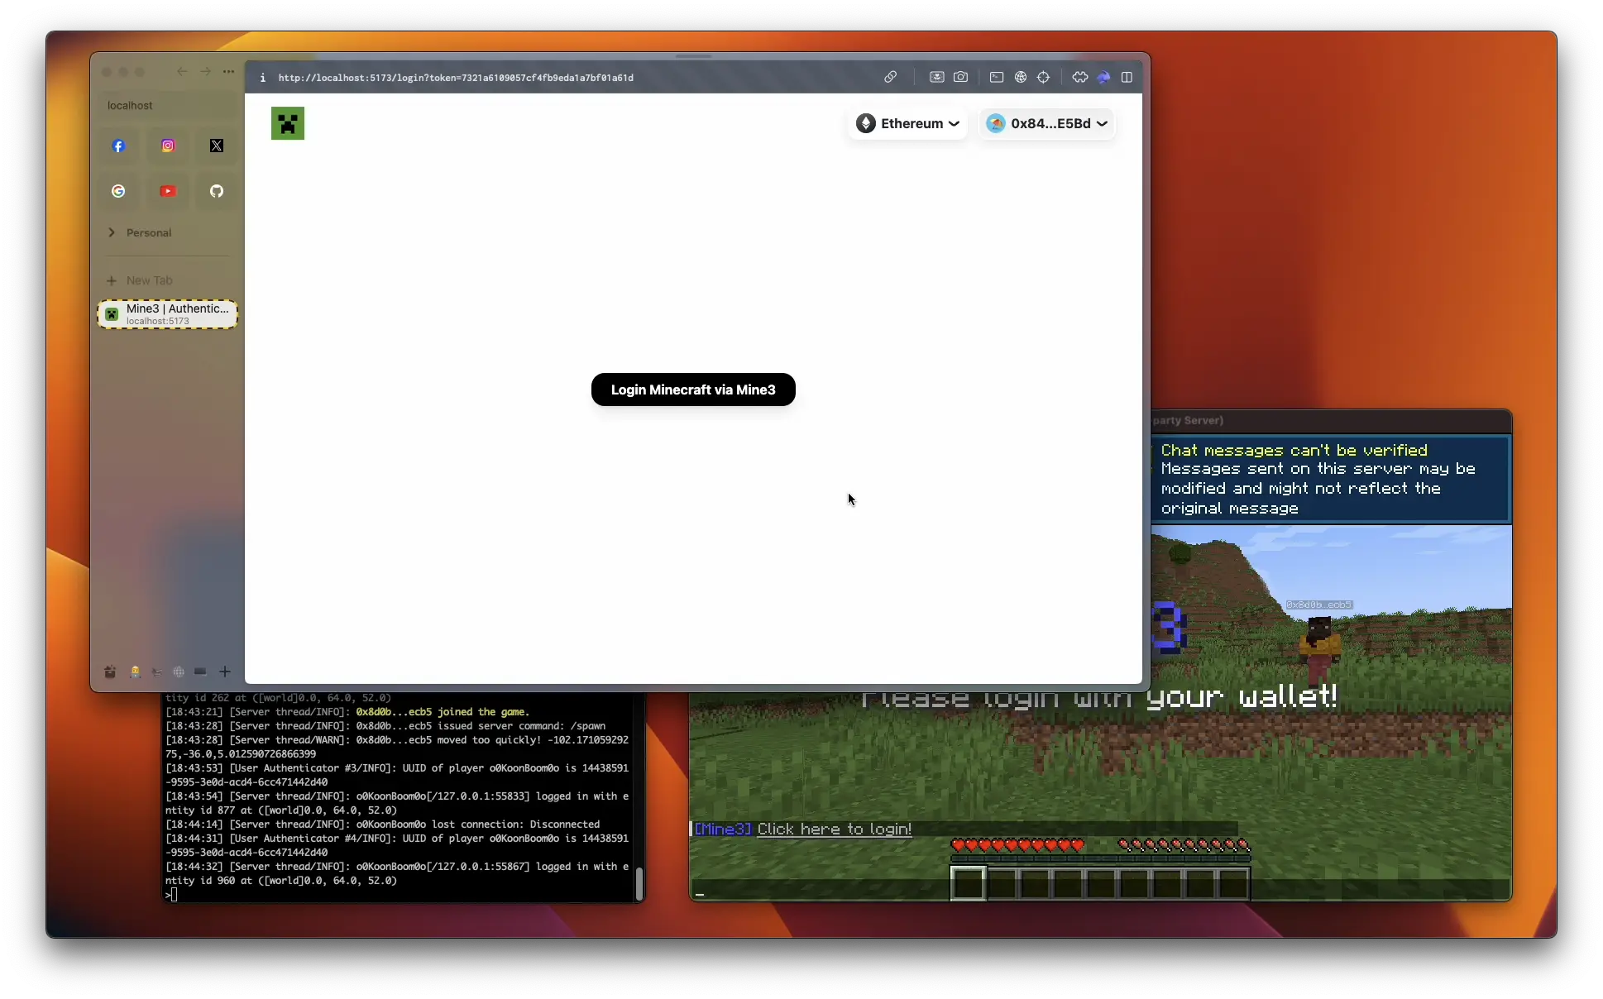This screenshot has height=999, width=1603.
Task: Open the extensions puzzle piece icon
Action: tap(1079, 77)
